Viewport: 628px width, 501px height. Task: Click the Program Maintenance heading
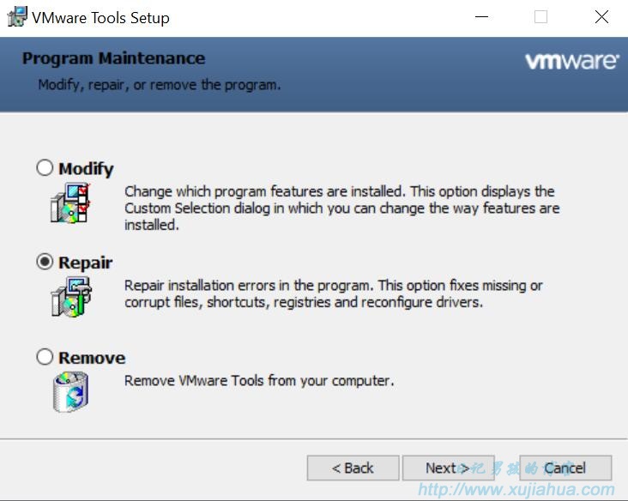coord(113,58)
